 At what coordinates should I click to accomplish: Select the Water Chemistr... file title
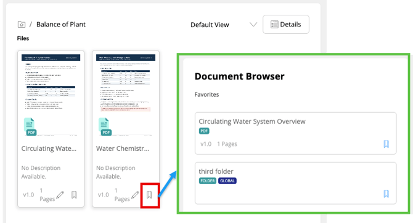click(x=123, y=148)
